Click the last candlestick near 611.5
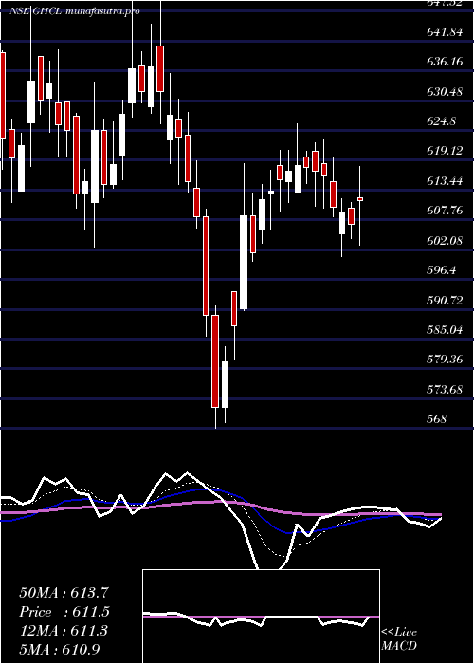The width and height of the screenshot is (474, 664). (360, 199)
